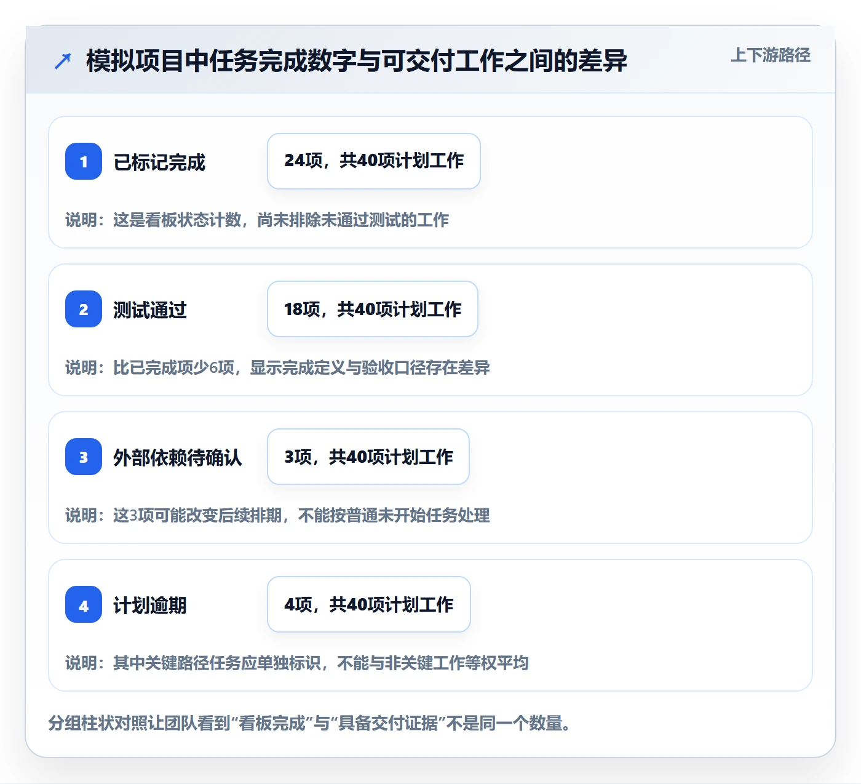
Task: Click the blue number 3 badge
Action: click(x=84, y=457)
